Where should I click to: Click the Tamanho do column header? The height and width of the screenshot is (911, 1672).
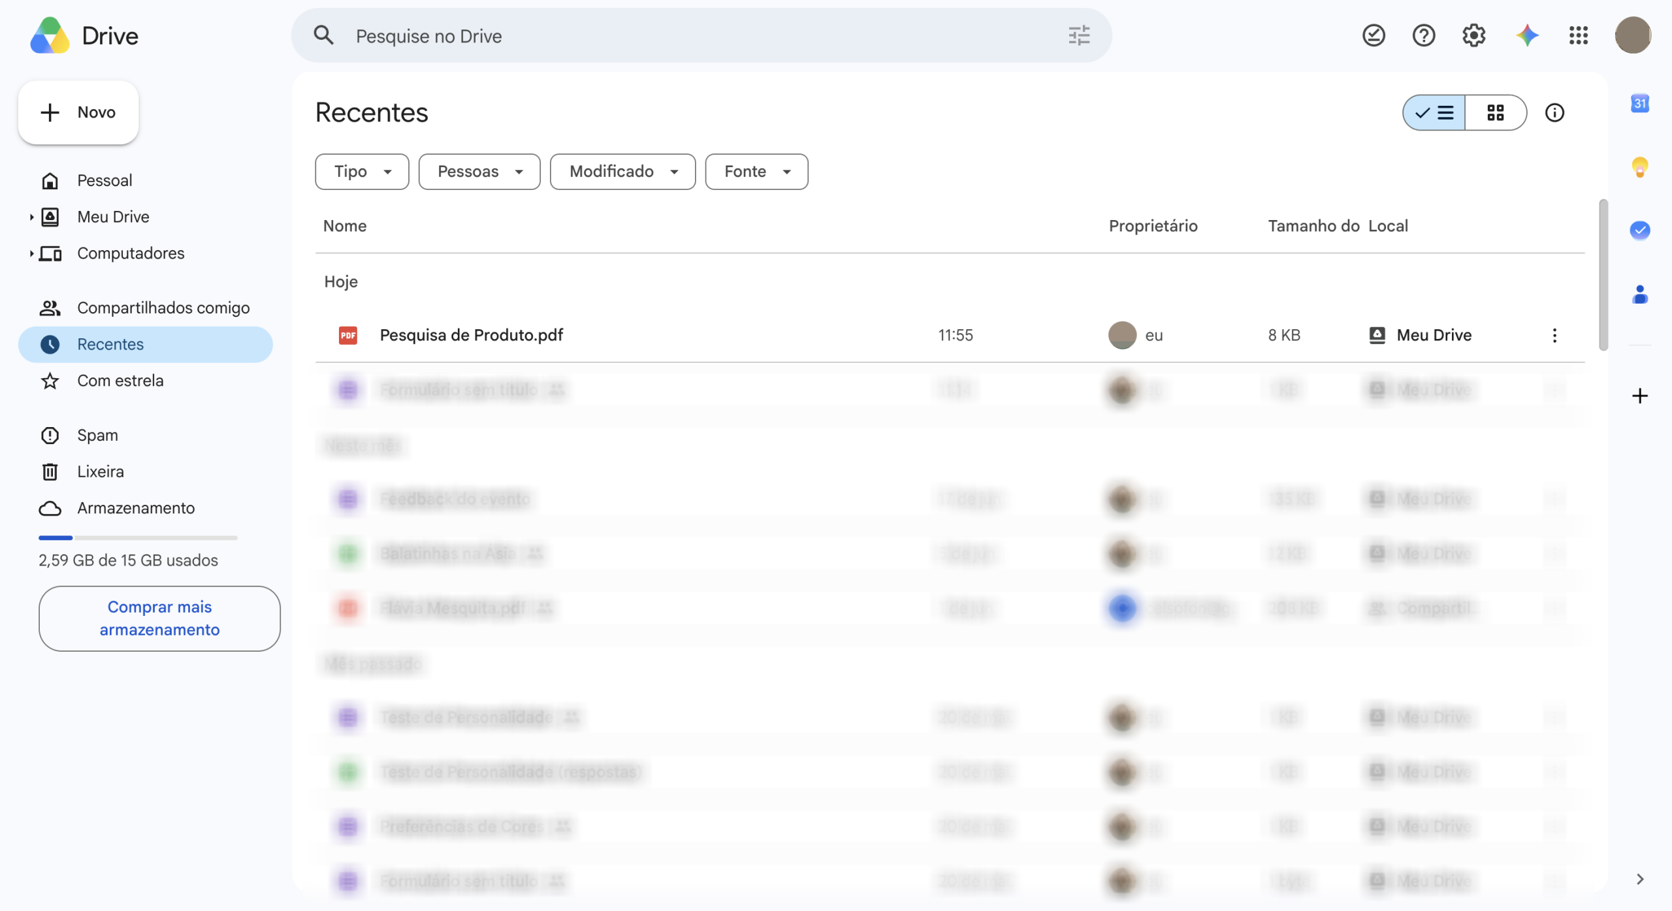coord(1313,226)
